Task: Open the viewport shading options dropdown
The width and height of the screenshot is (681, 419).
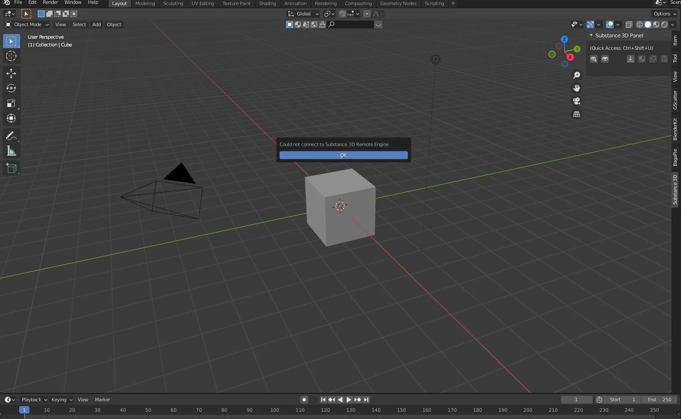Action: (673, 24)
